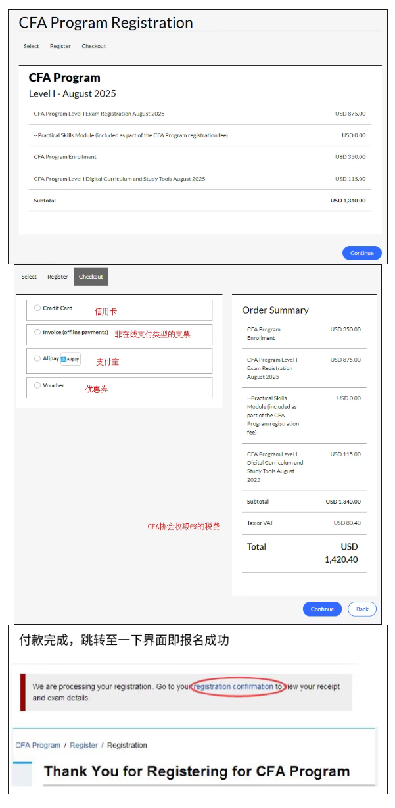
Task: Choose the Voucher payment radio button
Action: coord(37,385)
